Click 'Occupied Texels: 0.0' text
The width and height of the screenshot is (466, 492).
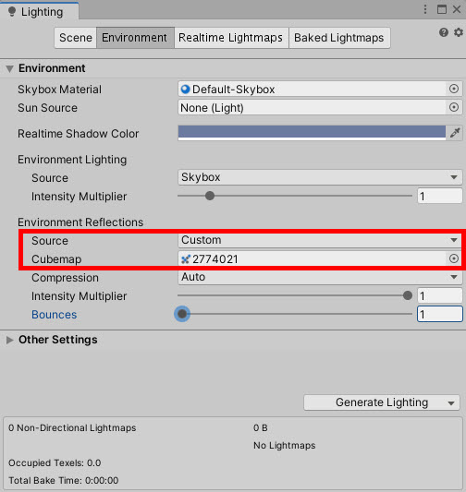55,463
